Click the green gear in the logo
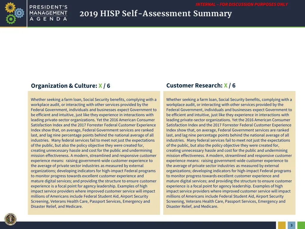305x229 pixels. point(11,19)
